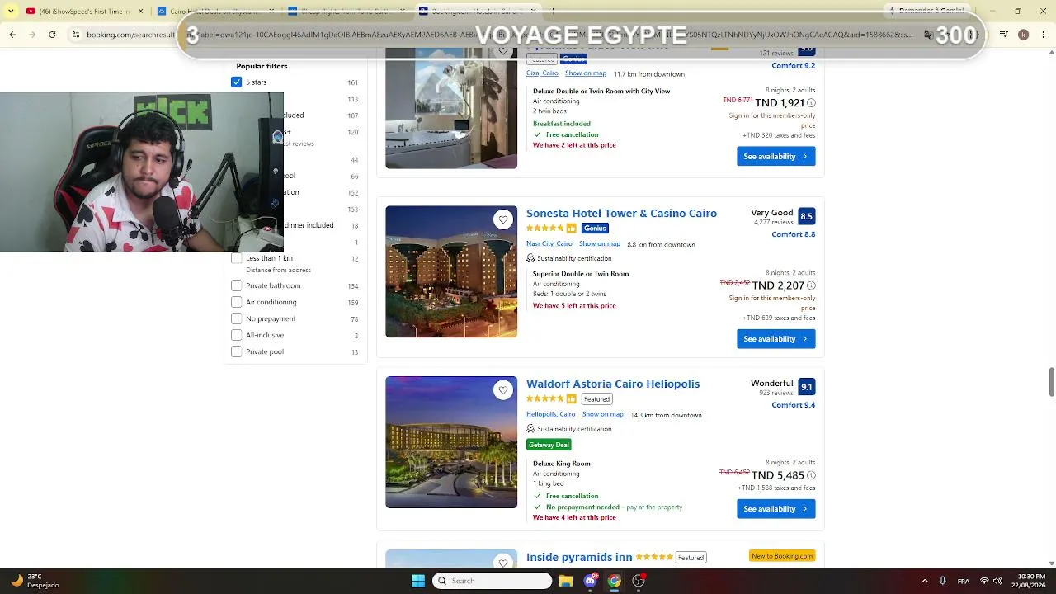Show hidden system tray icons chevron

point(925,581)
